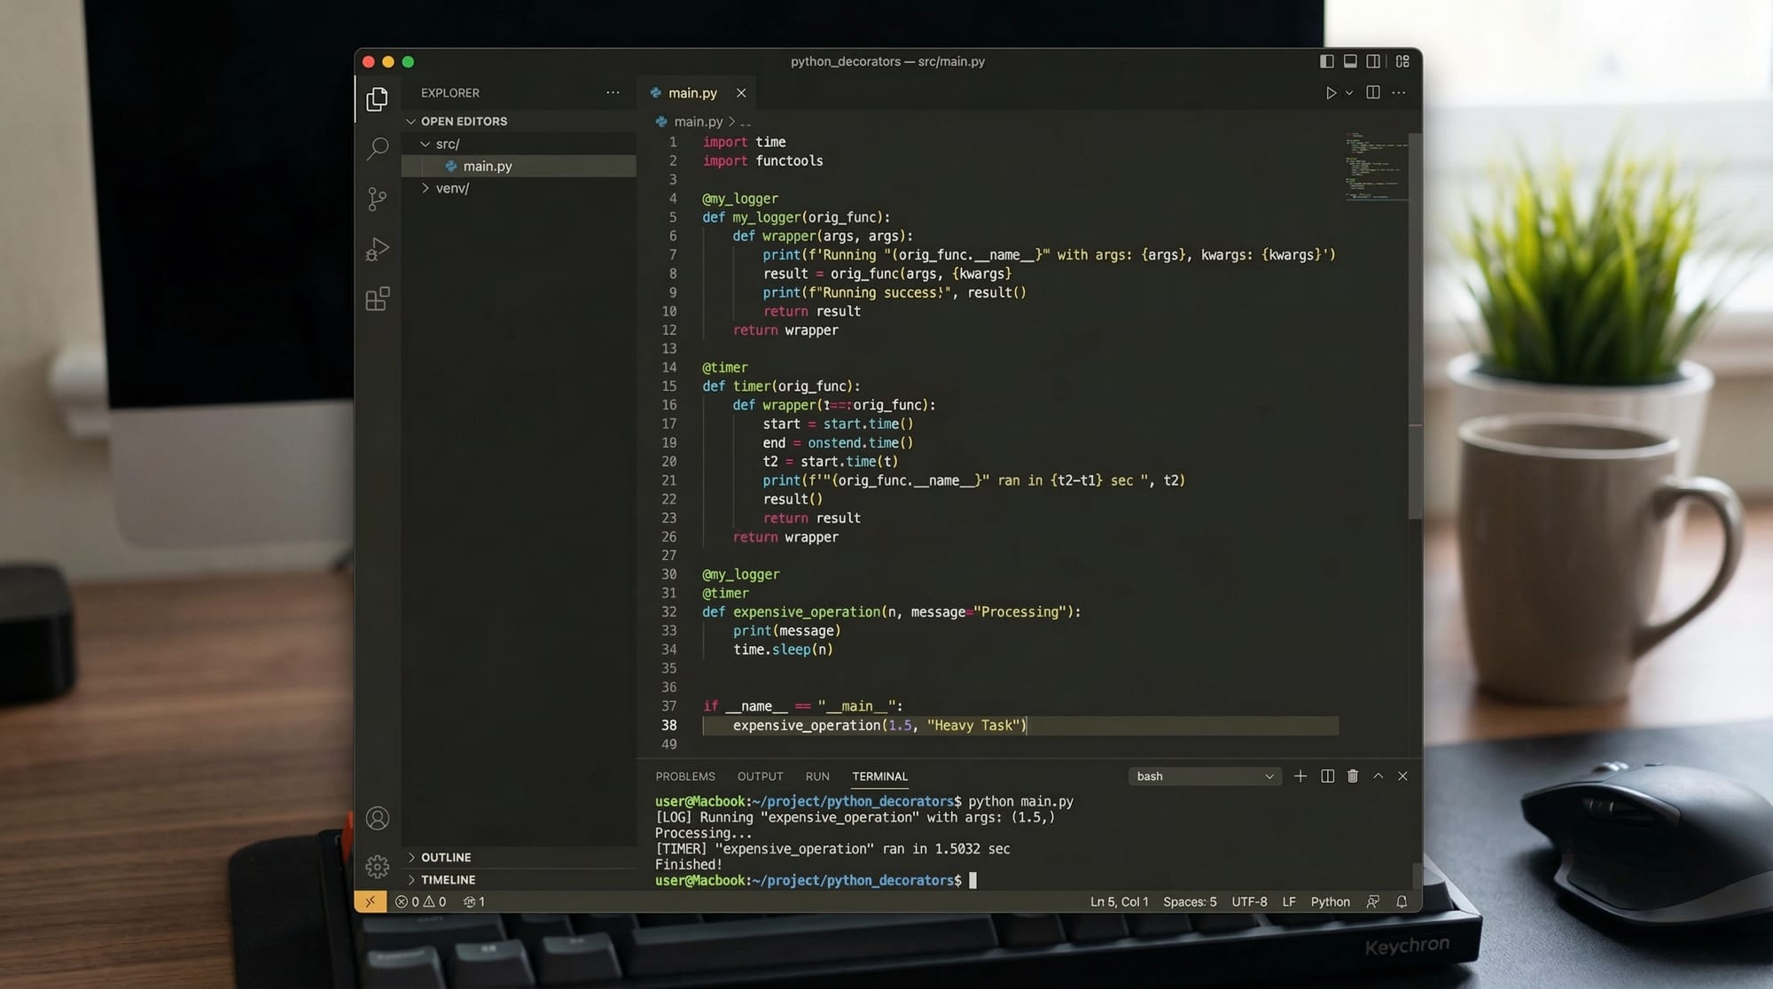
Task: Open the Accounts icon in activity bar
Action: click(x=378, y=818)
